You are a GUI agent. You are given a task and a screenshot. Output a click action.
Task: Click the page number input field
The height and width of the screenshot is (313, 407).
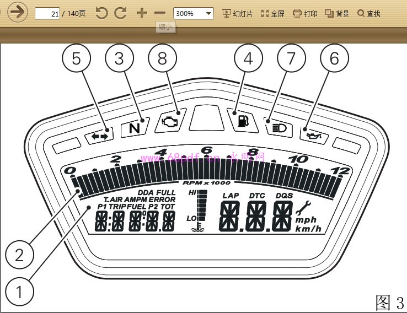(47, 13)
